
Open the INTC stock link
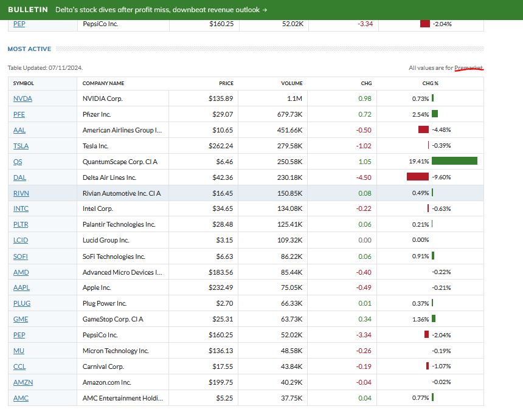pos(21,209)
